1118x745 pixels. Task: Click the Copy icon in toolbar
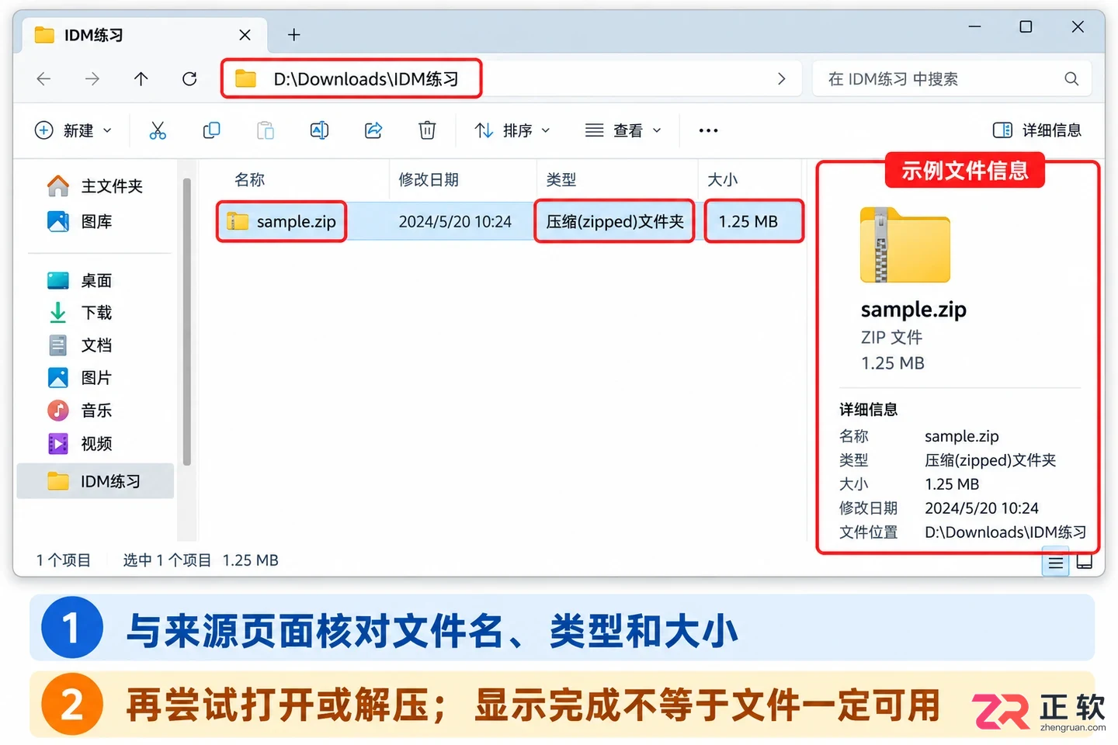(211, 130)
